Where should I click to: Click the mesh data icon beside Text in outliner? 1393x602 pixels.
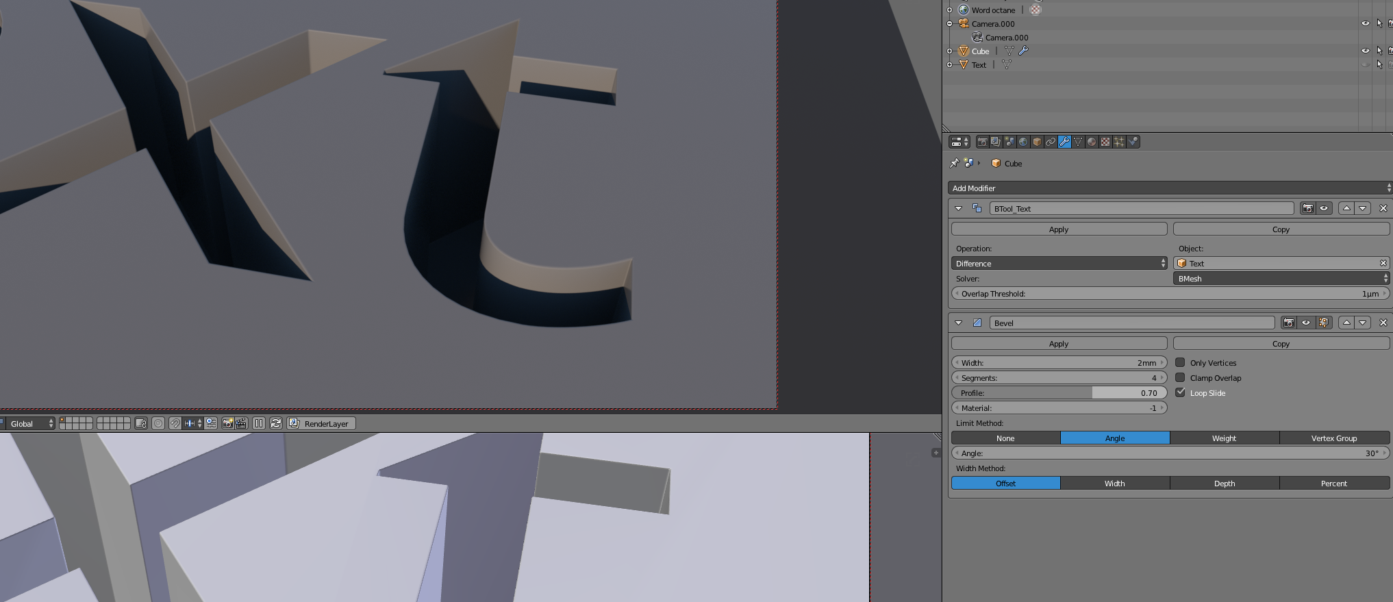(1007, 64)
